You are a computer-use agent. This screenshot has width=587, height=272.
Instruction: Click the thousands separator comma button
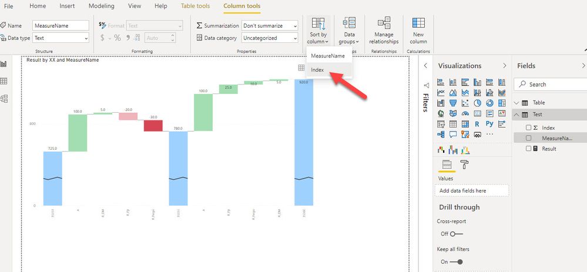128,38
